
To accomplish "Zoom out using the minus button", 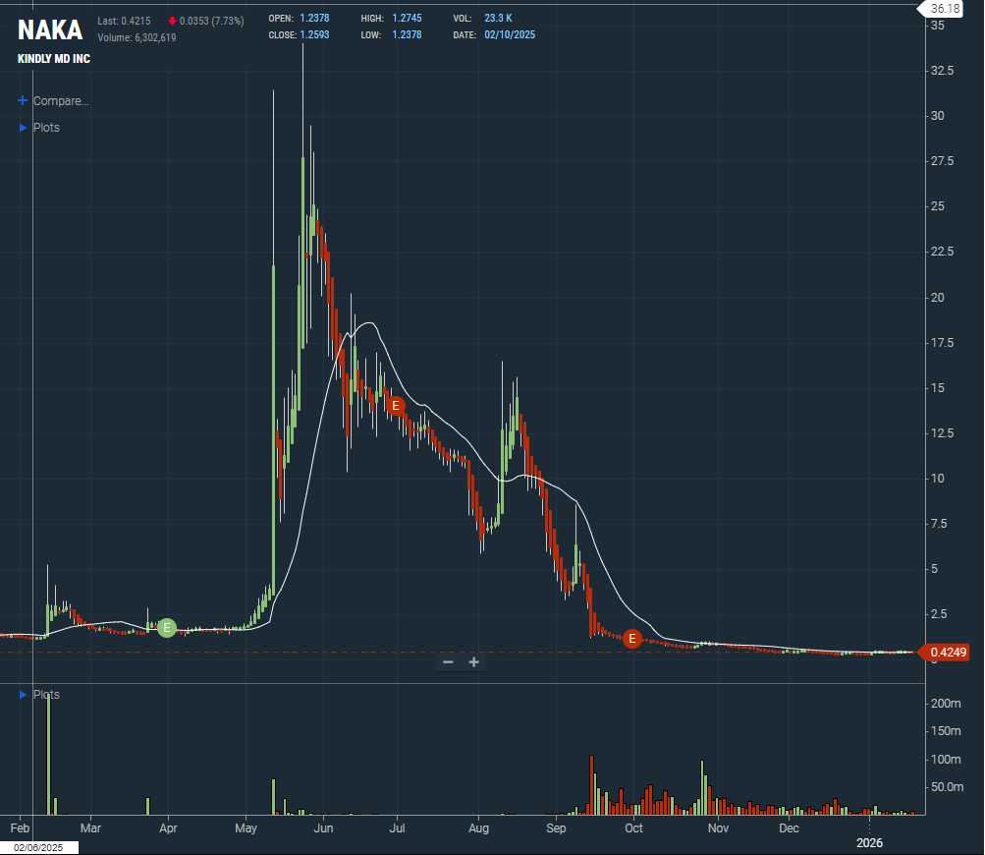I will (448, 662).
